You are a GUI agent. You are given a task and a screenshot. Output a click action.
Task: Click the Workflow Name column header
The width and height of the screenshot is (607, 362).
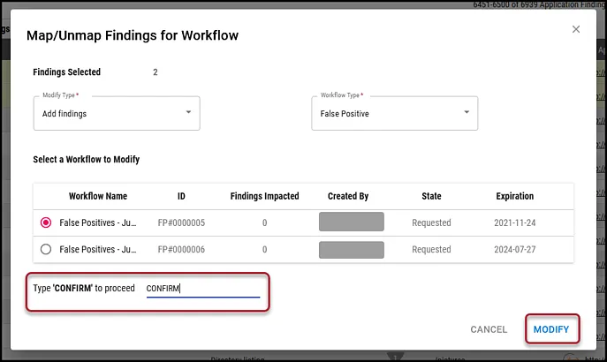[x=98, y=196]
